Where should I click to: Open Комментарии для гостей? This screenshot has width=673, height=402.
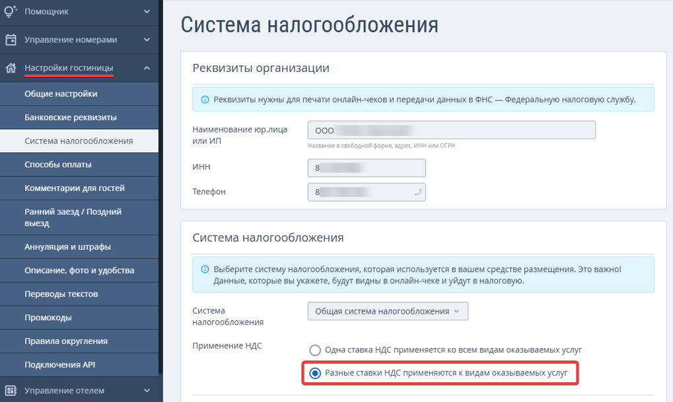coord(79,188)
